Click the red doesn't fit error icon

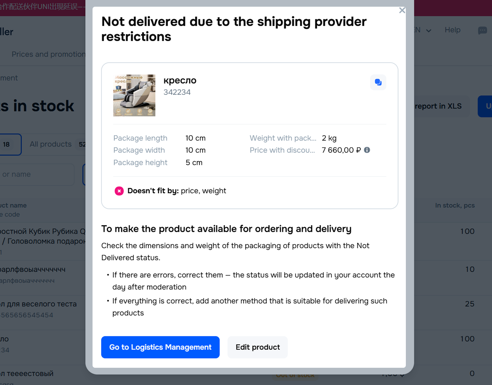[x=119, y=191]
